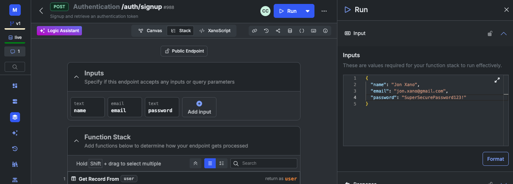Open workspace avatar M
The height and width of the screenshot is (184, 513).
click(15, 10)
